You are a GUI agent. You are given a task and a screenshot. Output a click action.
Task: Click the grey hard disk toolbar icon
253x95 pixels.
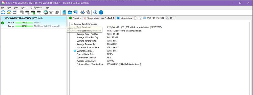click(x=22, y=12)
